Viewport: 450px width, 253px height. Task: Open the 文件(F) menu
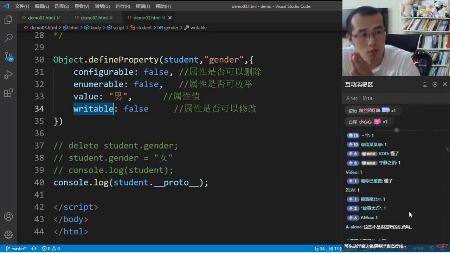[22, 6]
